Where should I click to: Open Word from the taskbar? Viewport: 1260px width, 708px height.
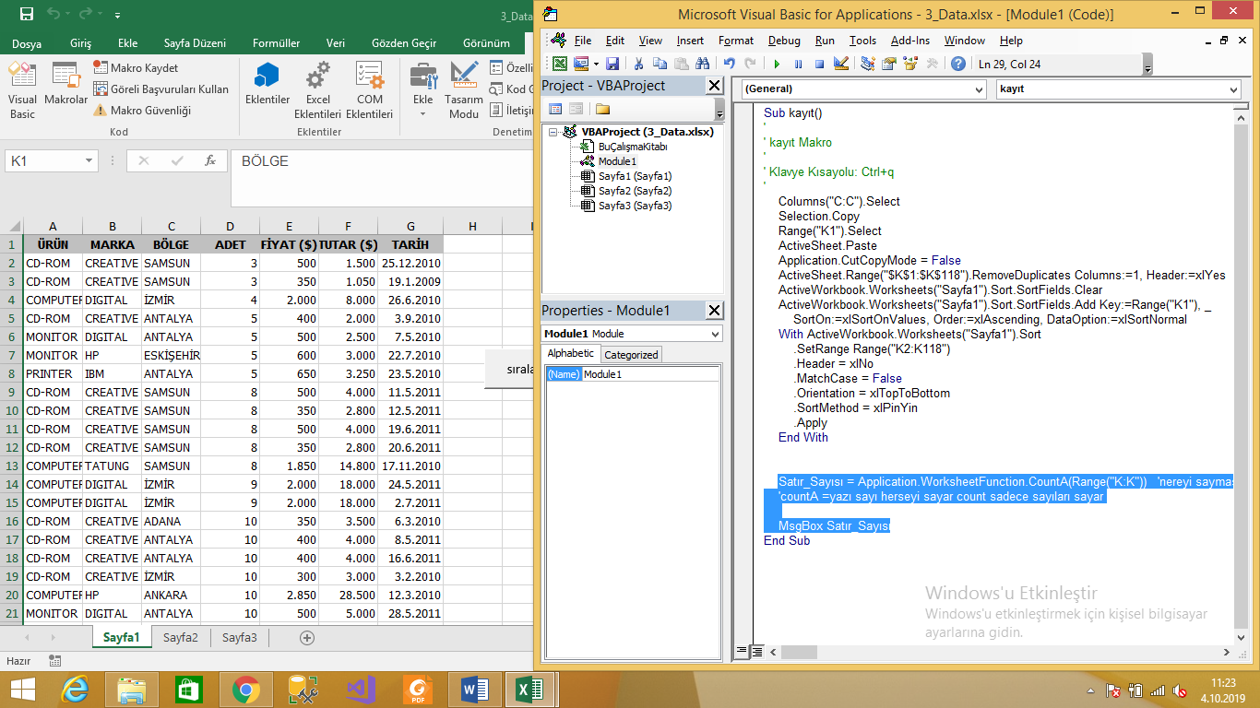coord(475,690)
